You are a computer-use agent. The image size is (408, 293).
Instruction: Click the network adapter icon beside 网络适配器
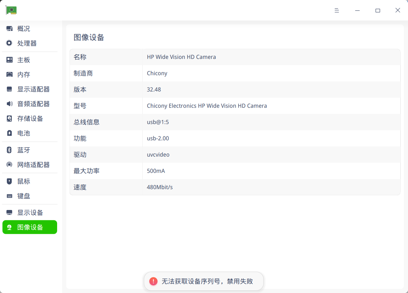9,165
